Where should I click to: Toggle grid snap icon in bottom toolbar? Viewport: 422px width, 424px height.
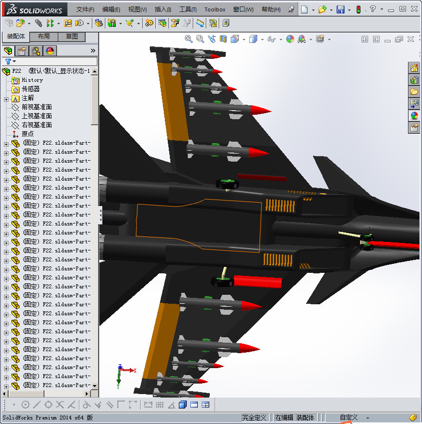(x=160, y=405)
